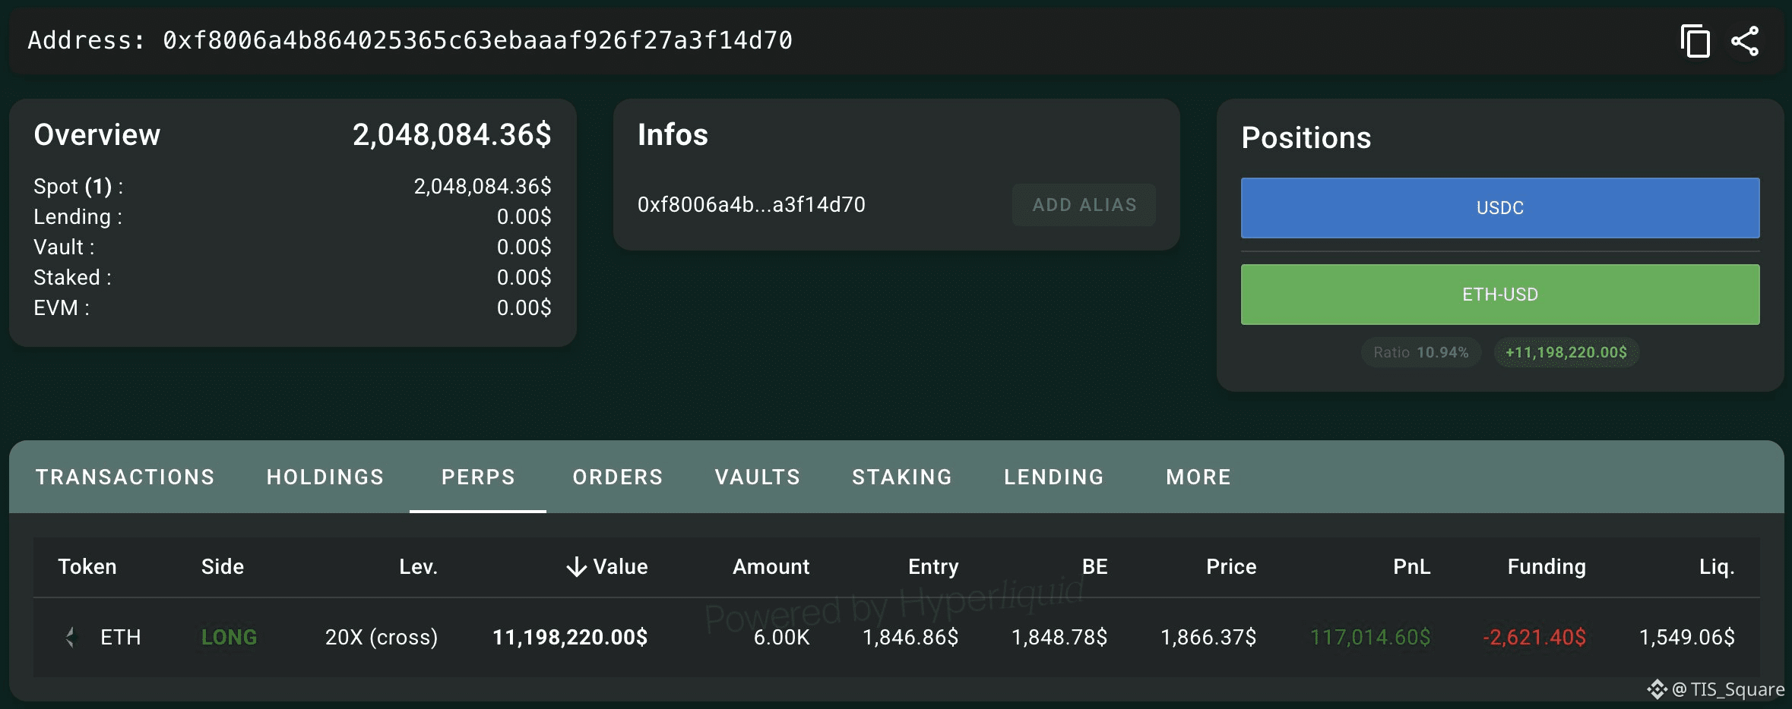Click the Spot (1) row label
Image resolution: width=1792 pixels, height=709 pixels.
tap(78, 187)
